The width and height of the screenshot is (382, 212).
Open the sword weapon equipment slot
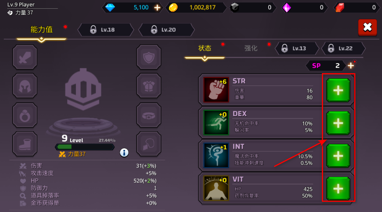(25, 57)
